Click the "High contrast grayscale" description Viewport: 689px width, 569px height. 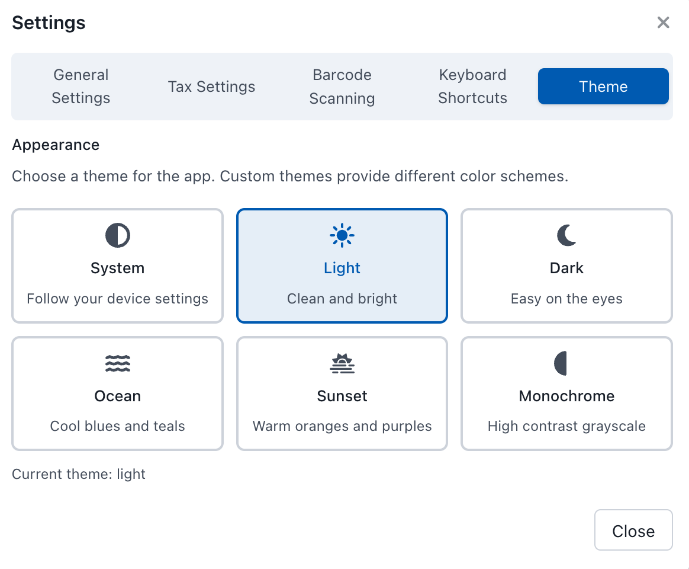566,426
